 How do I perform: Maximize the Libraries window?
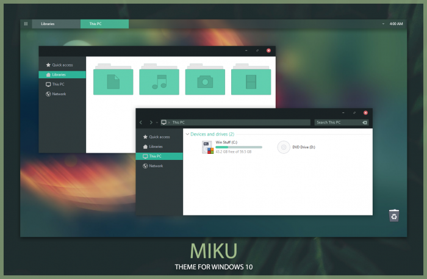coord(257,51)
